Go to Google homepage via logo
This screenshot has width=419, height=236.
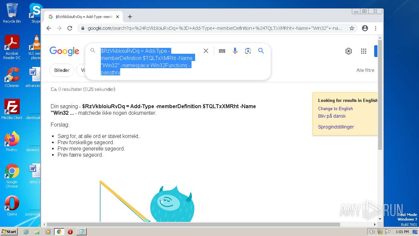(x=64, y=51)
